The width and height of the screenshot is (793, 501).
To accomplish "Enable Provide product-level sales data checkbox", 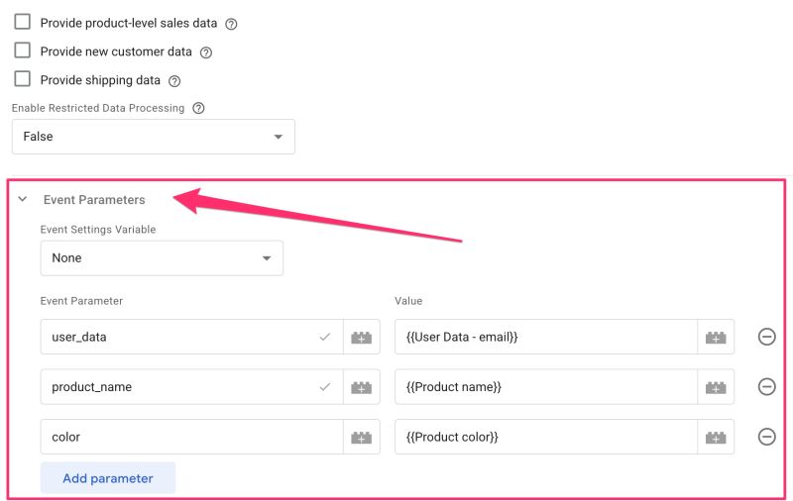I will [x=23, y=22].
